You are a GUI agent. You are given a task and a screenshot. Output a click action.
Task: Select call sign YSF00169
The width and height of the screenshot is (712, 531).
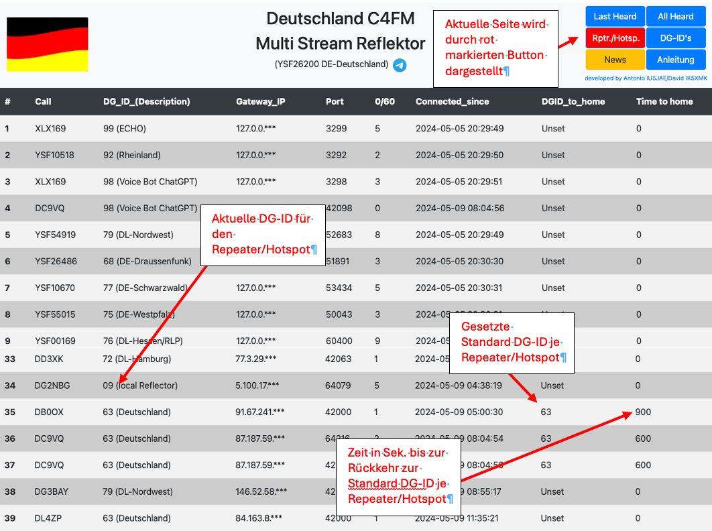55,341
